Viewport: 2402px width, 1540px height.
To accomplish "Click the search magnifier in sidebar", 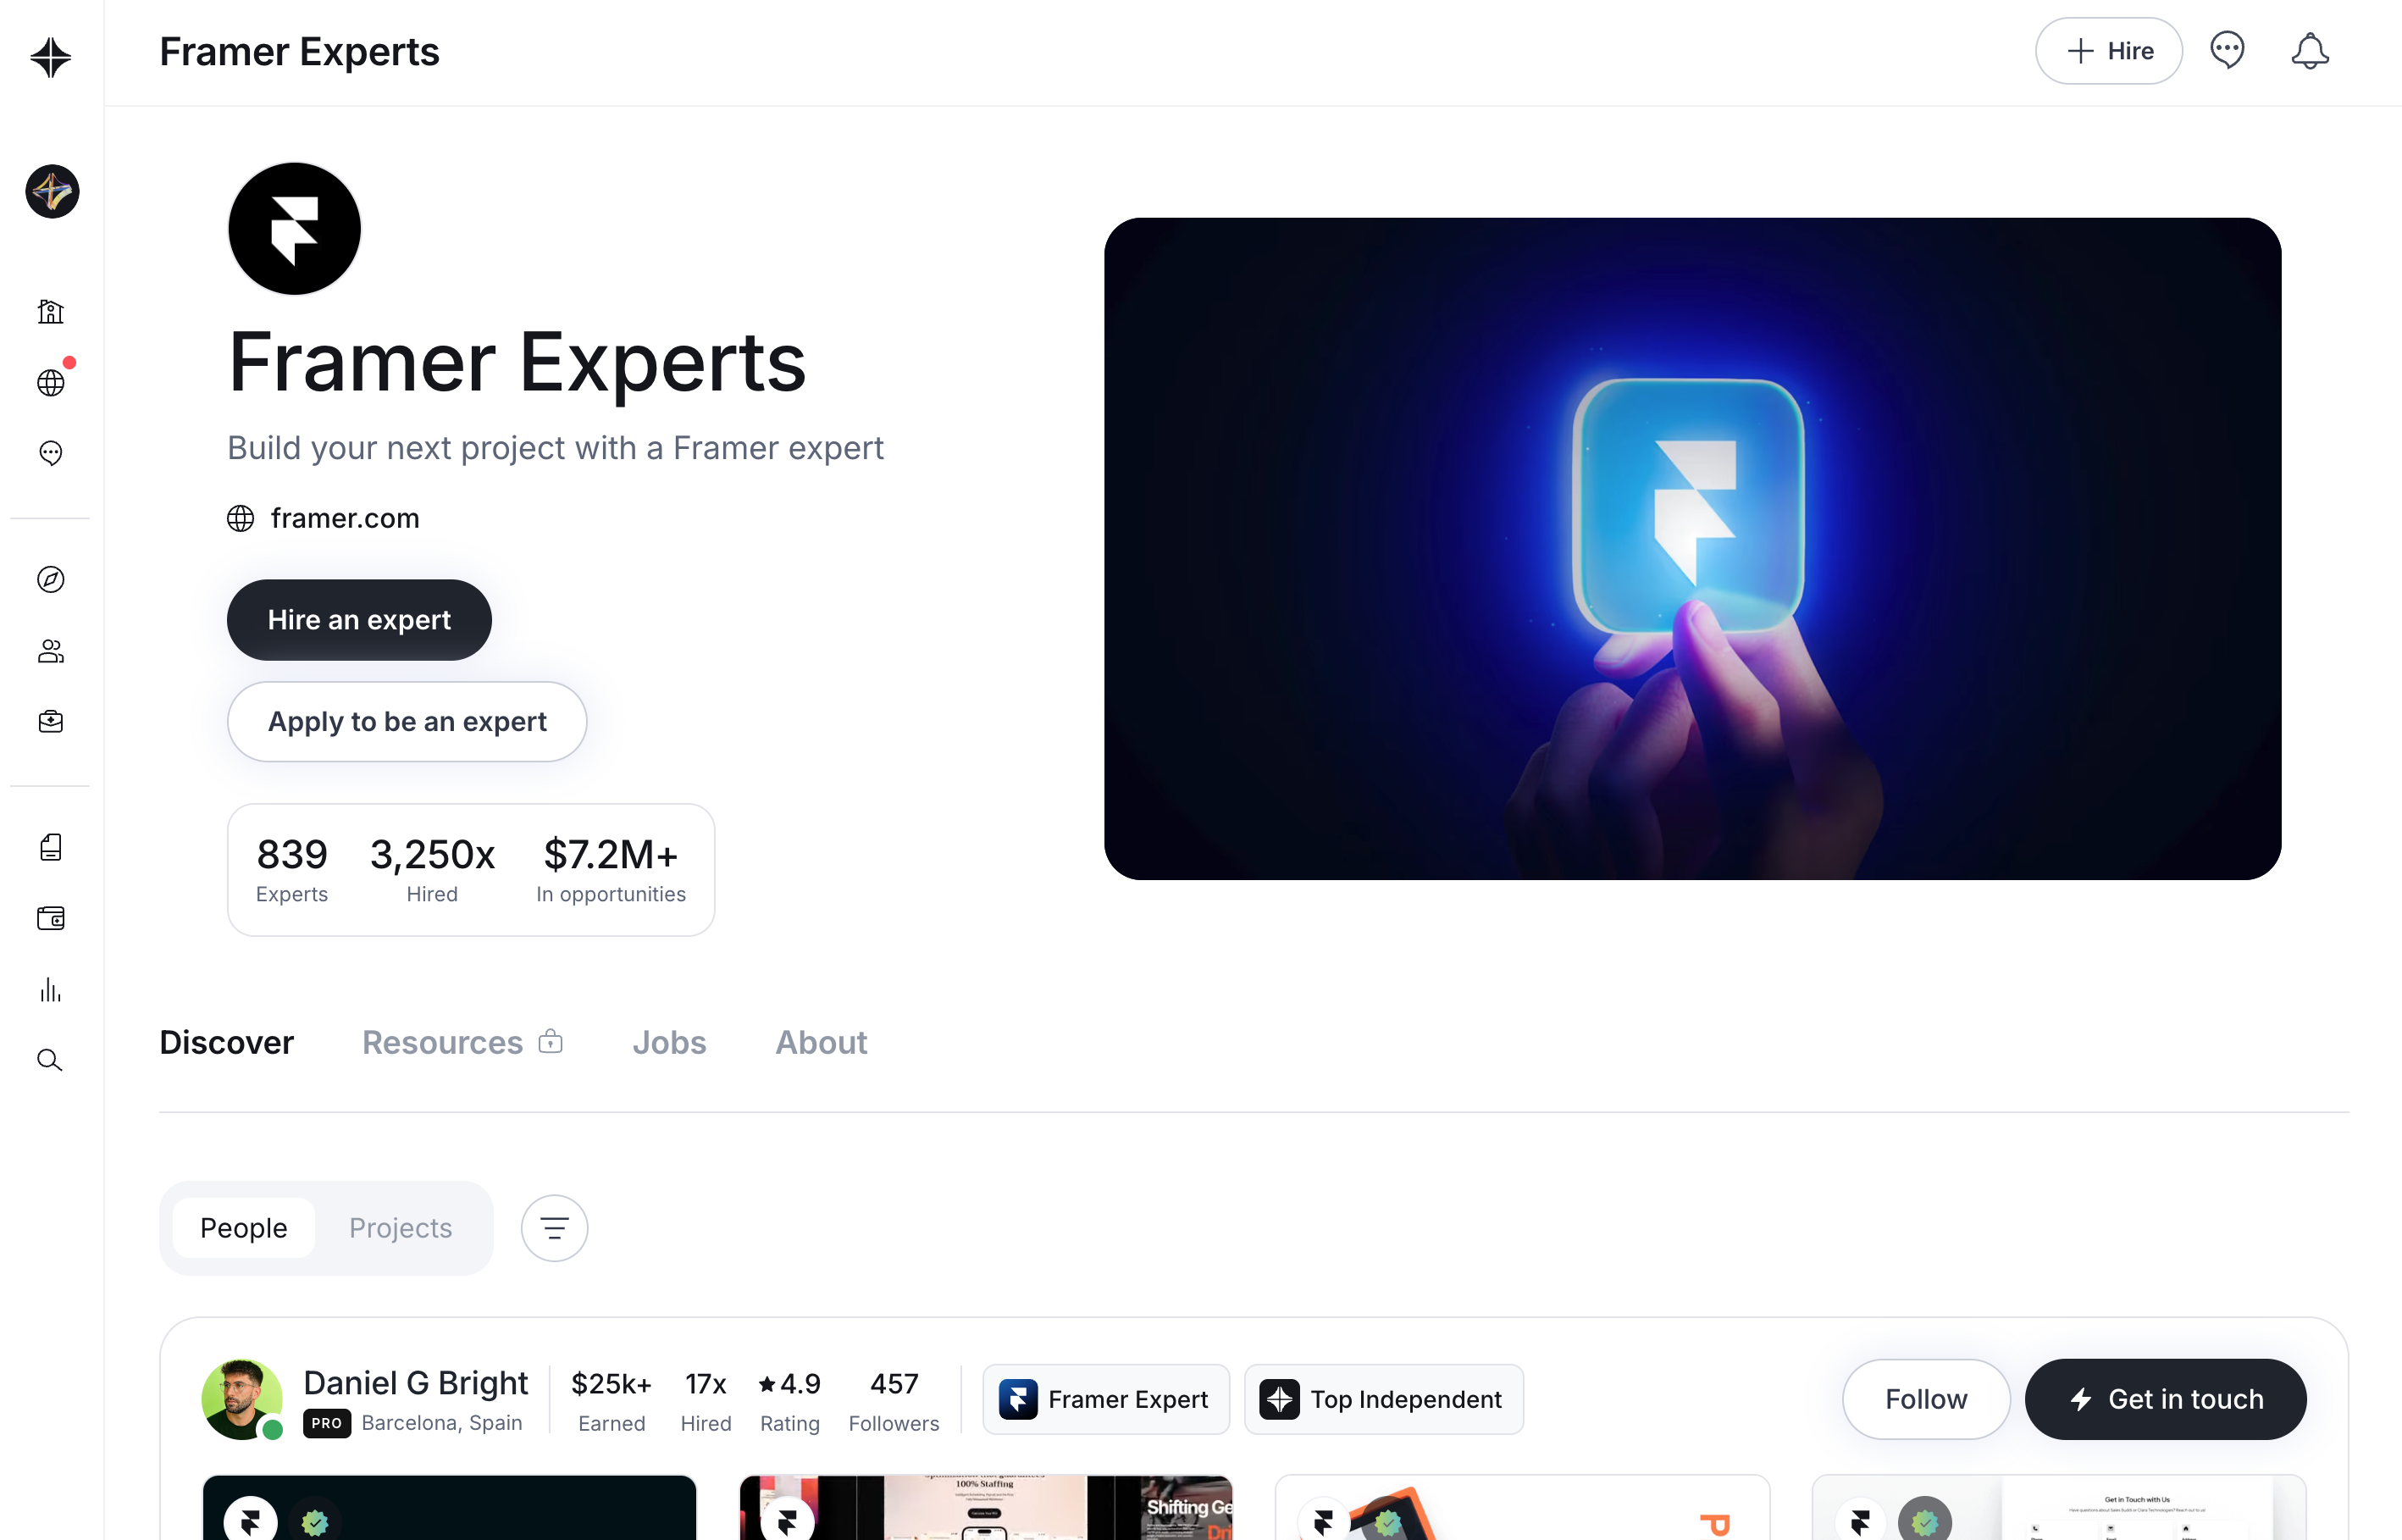I will click(x=51, y=1060).
